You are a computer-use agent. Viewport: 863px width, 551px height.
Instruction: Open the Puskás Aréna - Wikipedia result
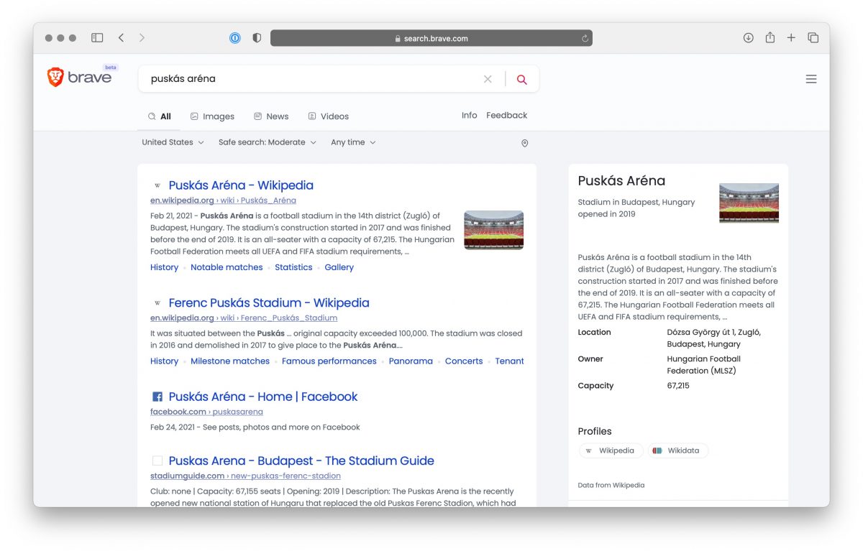pos(240,185)
